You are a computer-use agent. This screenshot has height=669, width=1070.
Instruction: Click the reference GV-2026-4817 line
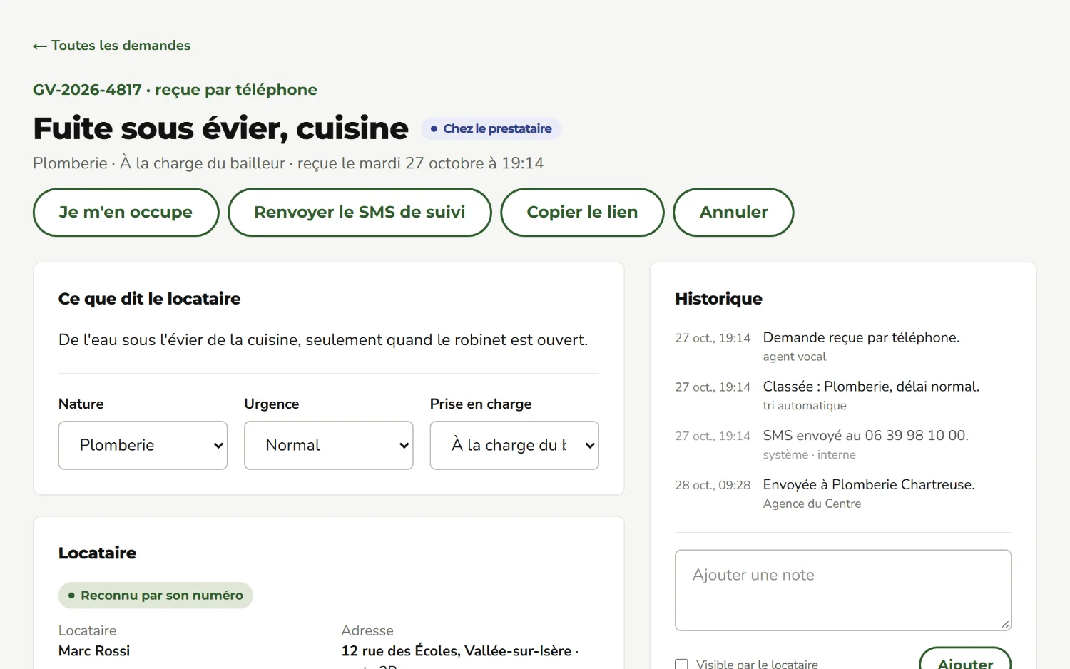(175, 90)
